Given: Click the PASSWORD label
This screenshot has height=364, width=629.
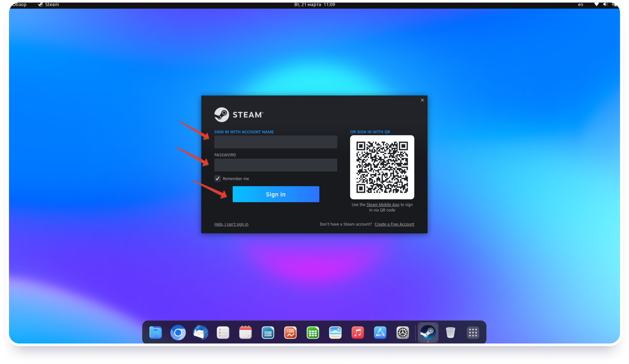Looking at the screenshot, I should [225, 155].
